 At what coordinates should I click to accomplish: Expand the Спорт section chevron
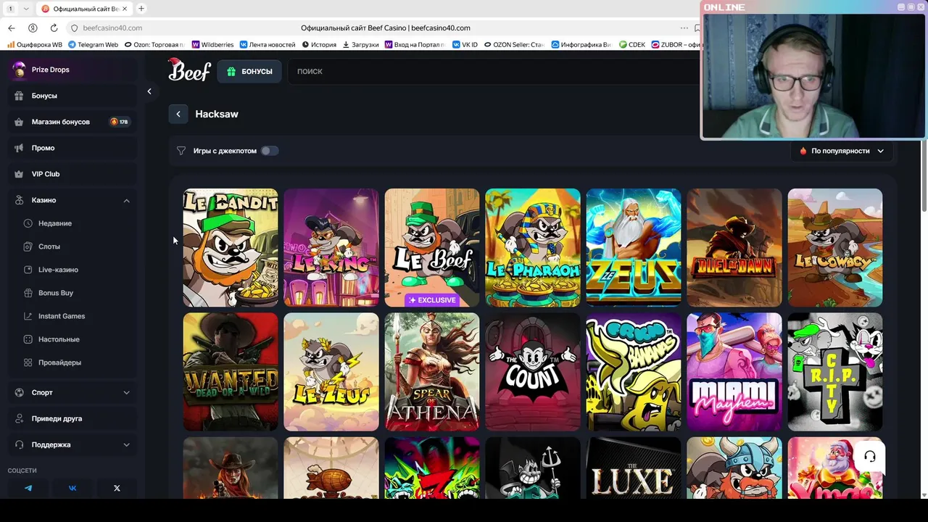pos(126,392)
